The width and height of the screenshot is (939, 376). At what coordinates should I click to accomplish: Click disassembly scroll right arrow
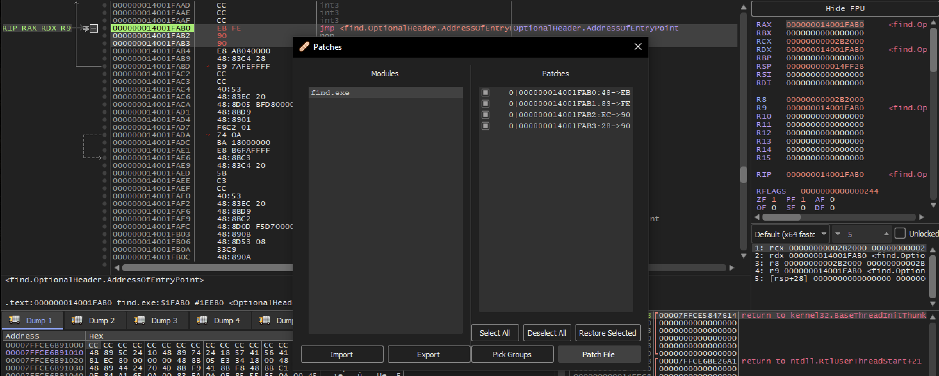tap(731, 268)
